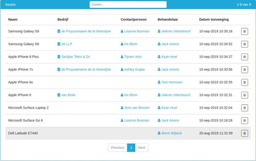
Task: Open handler Brent Wijland
Action: point(171,133)
